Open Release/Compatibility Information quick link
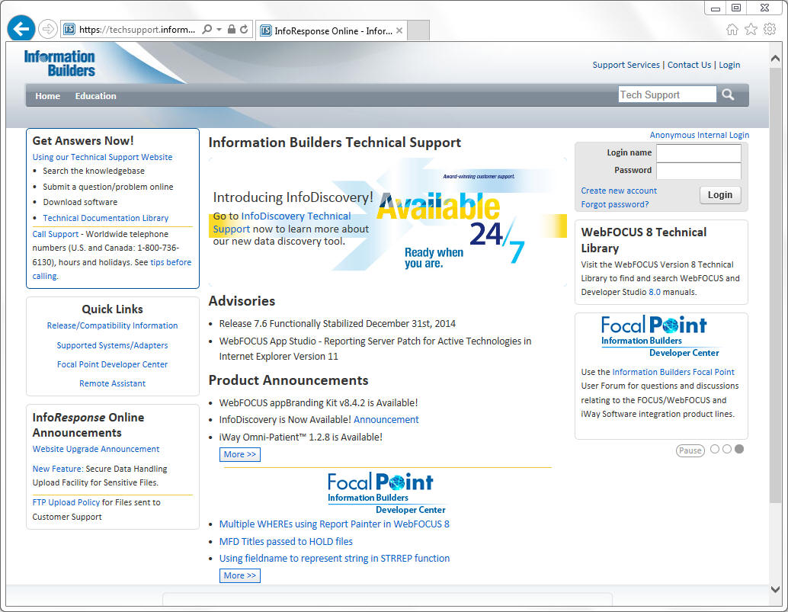This screenshot has height=612, width=788. point(112,325)
